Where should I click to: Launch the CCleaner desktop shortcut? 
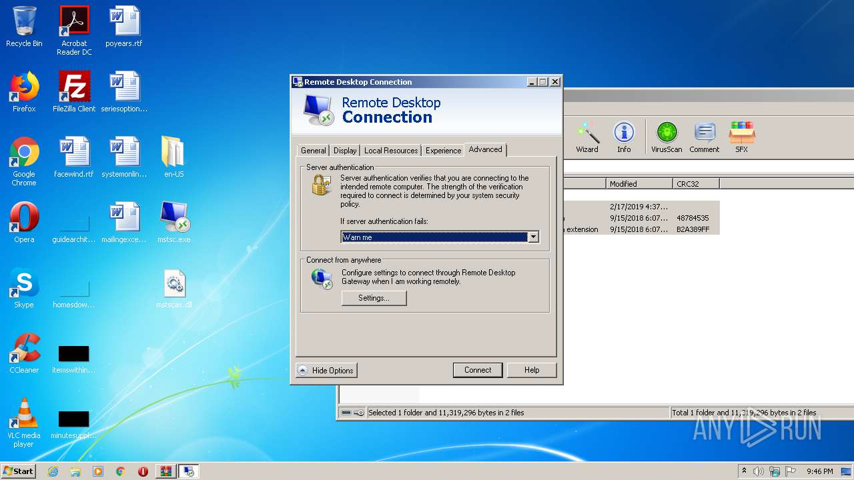24,353
